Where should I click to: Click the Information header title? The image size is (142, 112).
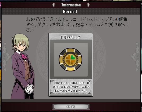(71, 5)
